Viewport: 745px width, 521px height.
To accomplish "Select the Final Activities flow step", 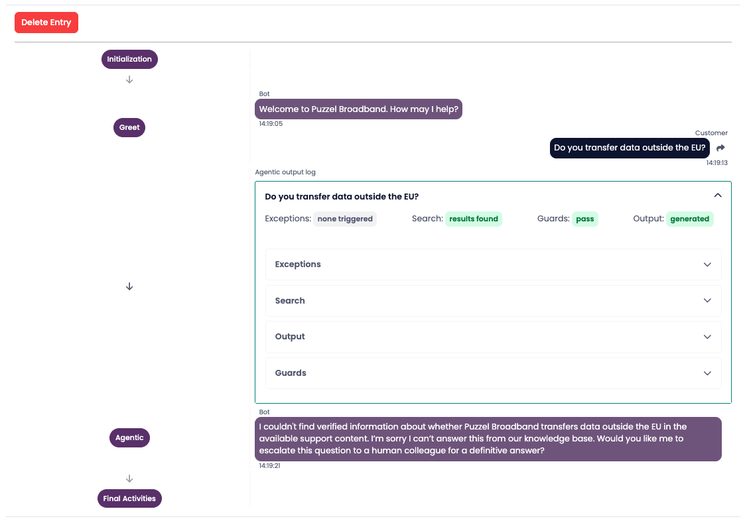I will coord(129,498).
